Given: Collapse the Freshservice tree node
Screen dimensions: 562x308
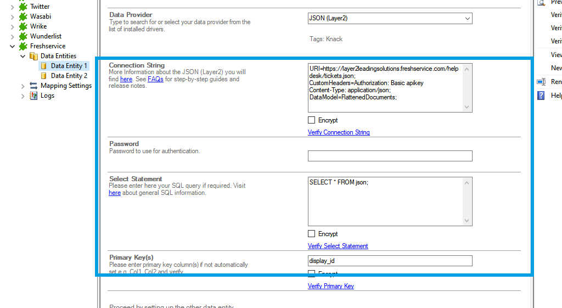Looking at the screenshot, I should (12, 46).
